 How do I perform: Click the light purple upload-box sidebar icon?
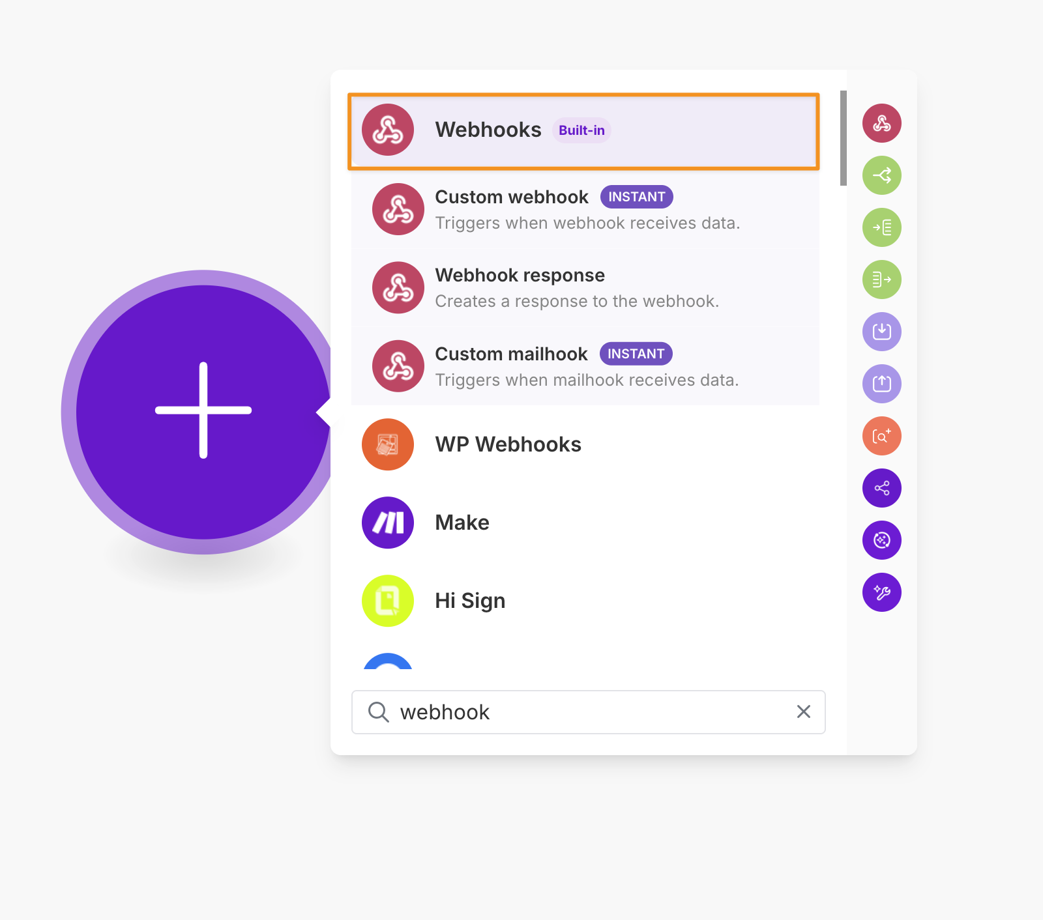point(882,384)
